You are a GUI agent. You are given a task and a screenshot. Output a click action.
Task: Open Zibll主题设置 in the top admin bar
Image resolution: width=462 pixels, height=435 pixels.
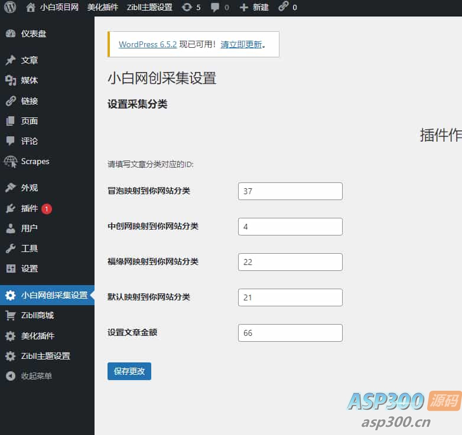149,7
